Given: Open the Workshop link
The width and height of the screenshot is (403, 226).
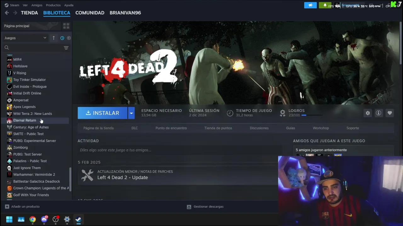Looking at the screenshot, I should (x=321, y=128).
